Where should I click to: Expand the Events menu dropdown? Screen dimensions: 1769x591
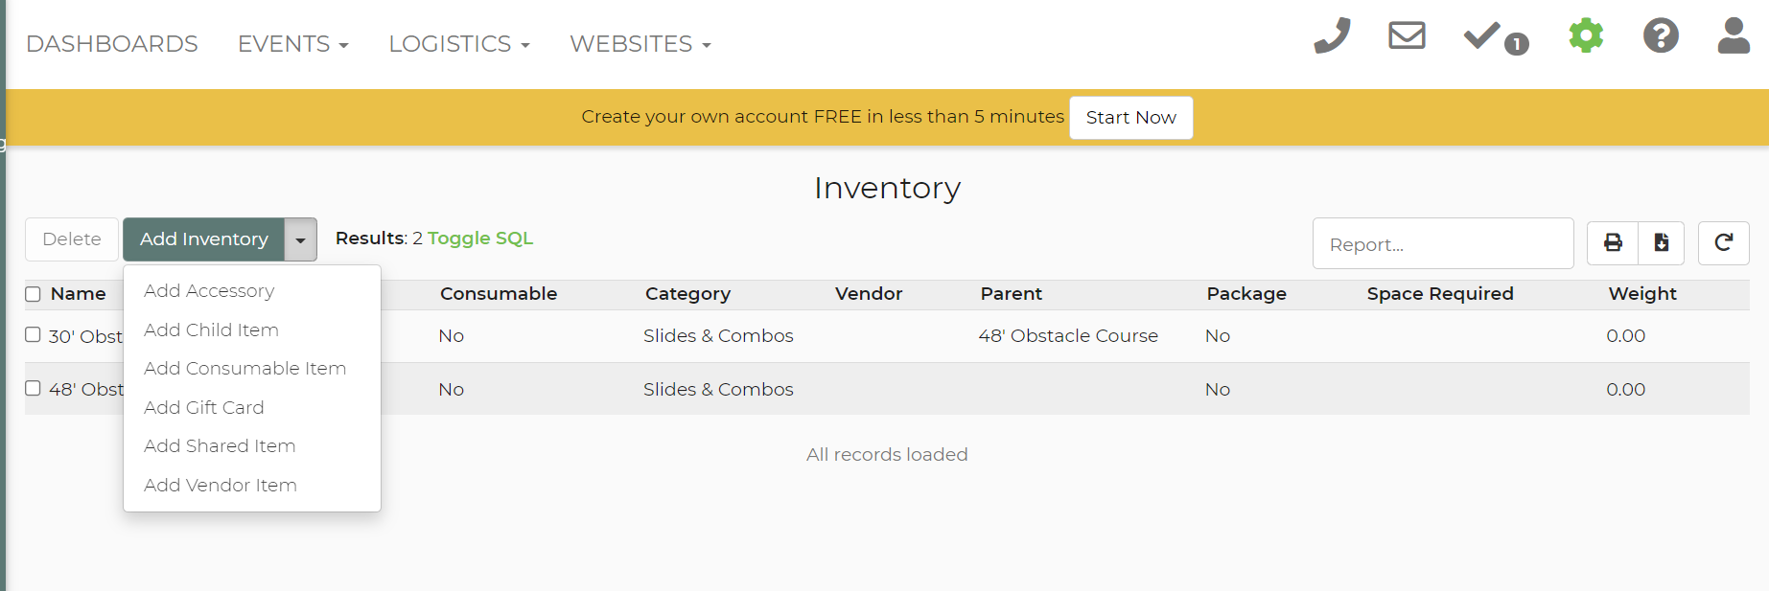pyautogui.click(x=292, y=44)
